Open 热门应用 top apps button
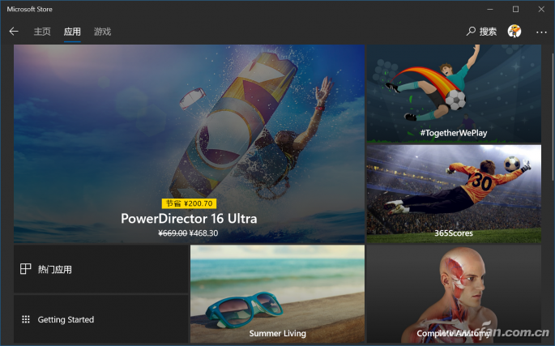Image resolution: width=555 pixels, height=346 pixels. click(x=101, y=269)
